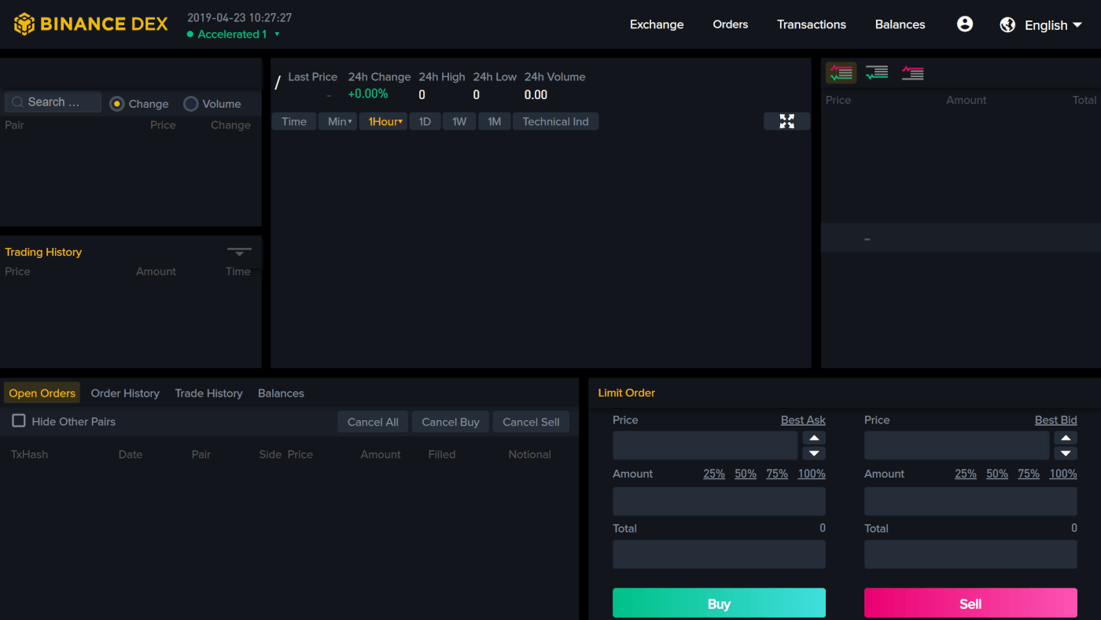Click the Binance DEX logo

[91, 24]
